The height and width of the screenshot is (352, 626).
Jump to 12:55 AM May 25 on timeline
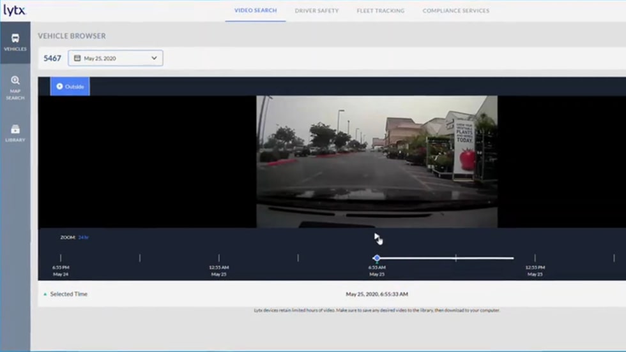(218, 258)
